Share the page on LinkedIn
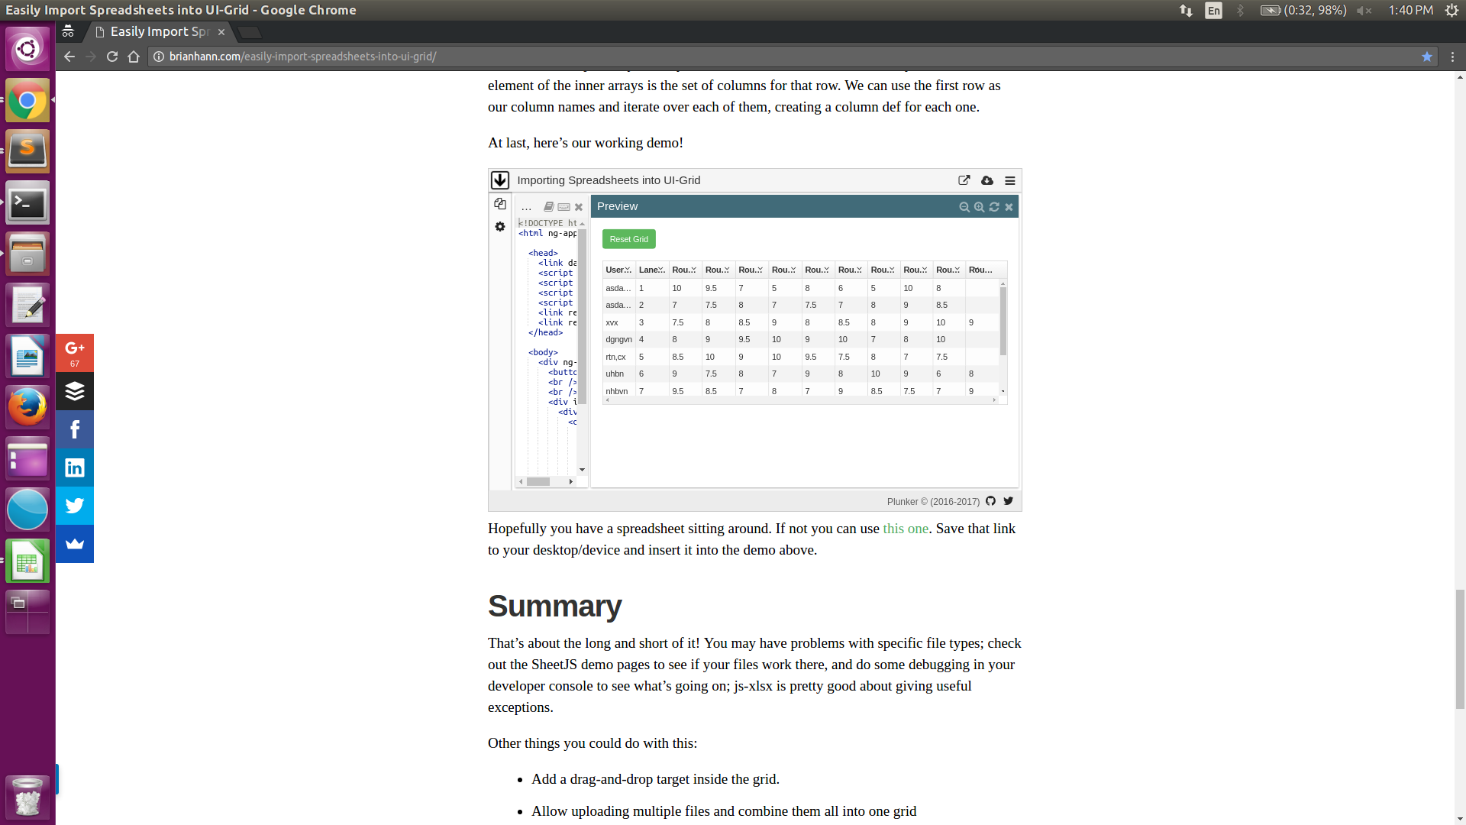 point(75,467)
